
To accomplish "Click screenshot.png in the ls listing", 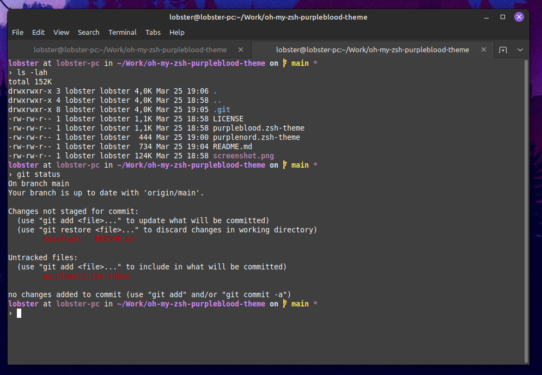I will [243, 156].
